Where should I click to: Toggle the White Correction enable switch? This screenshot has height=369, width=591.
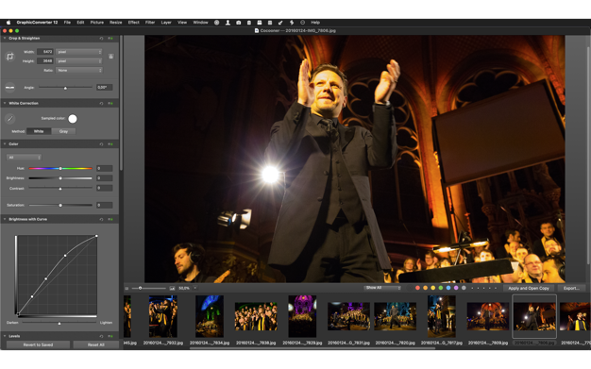tap(110, 103)
